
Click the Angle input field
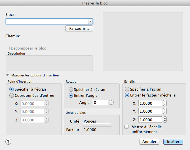100,102
